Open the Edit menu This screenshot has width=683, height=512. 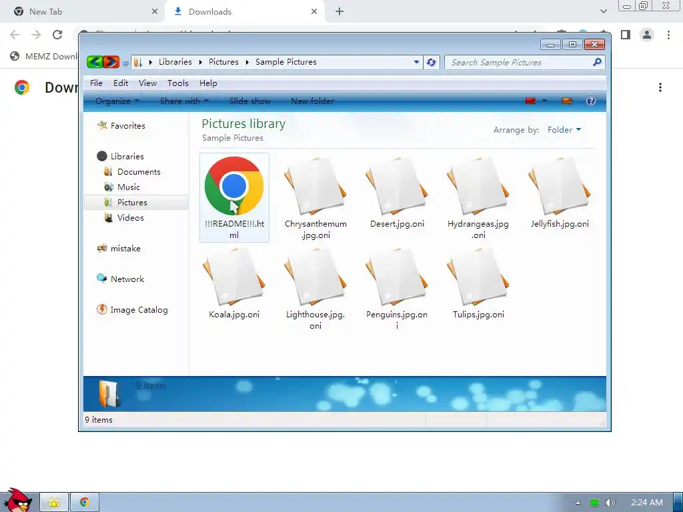pyautogui.click(x=121, y=83)
